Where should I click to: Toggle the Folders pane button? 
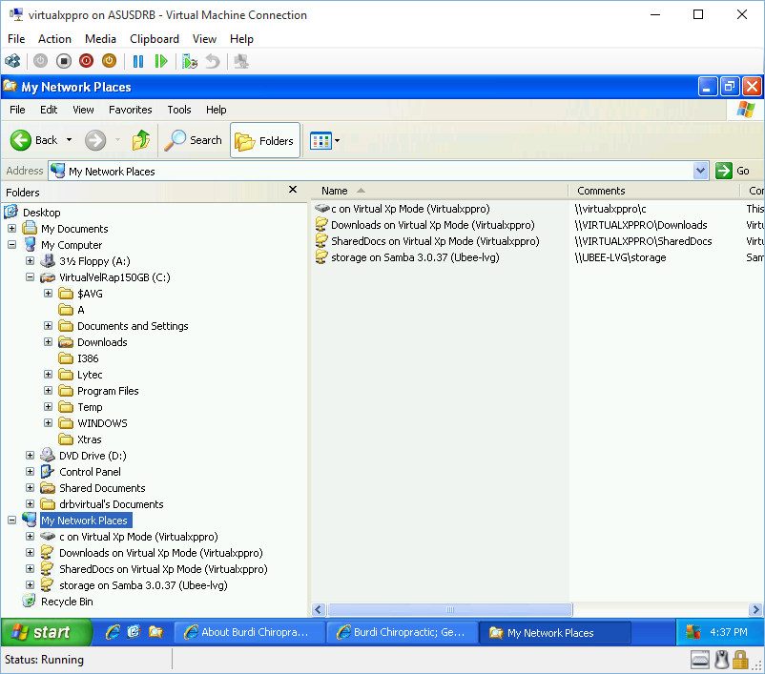(265, 140)
